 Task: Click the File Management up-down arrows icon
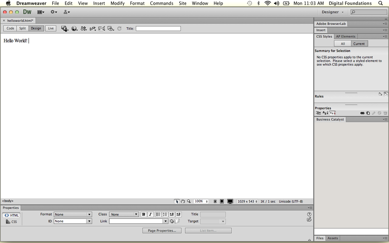point(84,28)
